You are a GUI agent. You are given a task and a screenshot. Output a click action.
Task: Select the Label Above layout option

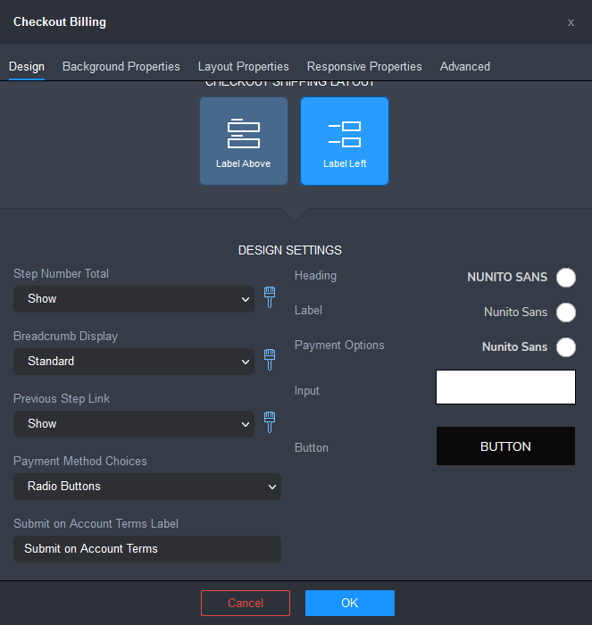(x=244, y=141)
